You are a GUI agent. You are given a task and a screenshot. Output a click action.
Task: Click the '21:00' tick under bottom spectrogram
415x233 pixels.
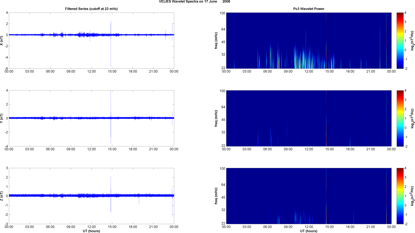[x=371, y=227]
